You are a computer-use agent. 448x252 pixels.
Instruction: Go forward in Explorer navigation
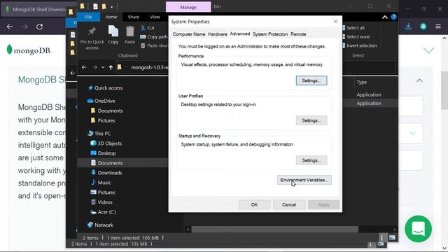coord(94,67)
